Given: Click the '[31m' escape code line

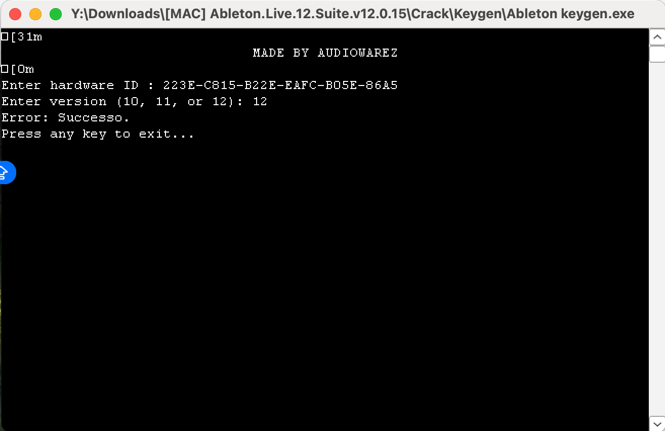Looking at the screenshot, I should click(x=22, y=36).
